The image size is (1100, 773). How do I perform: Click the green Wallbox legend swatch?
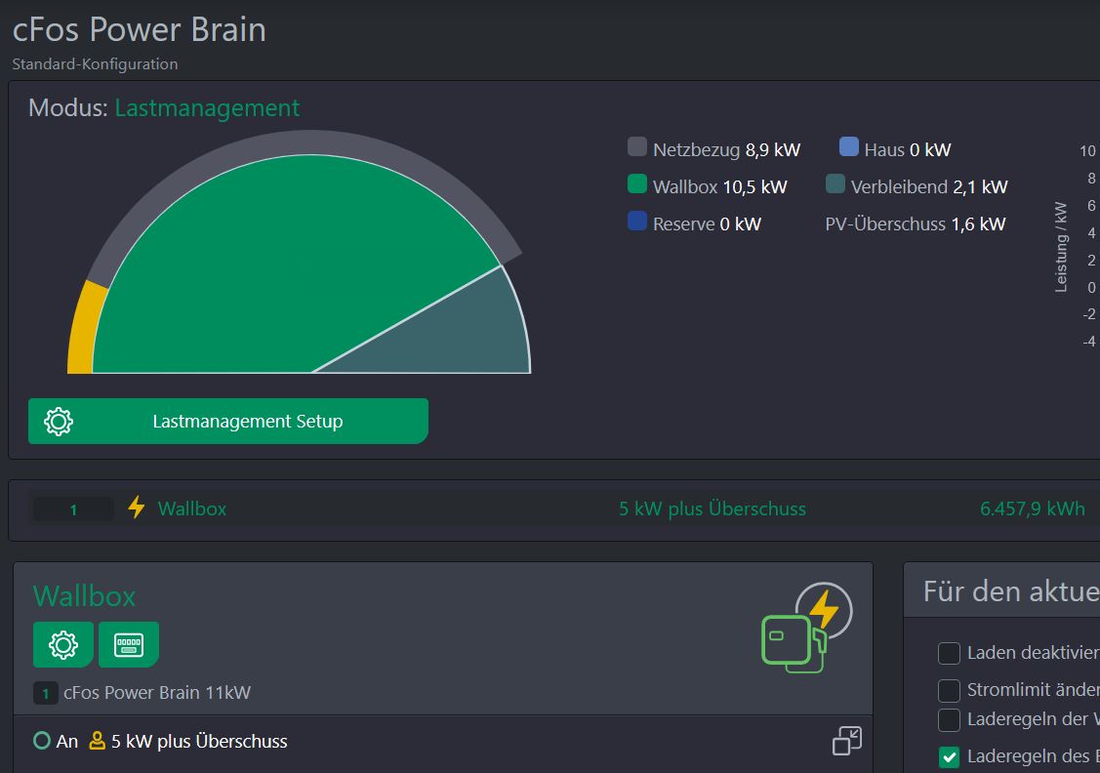637,183
